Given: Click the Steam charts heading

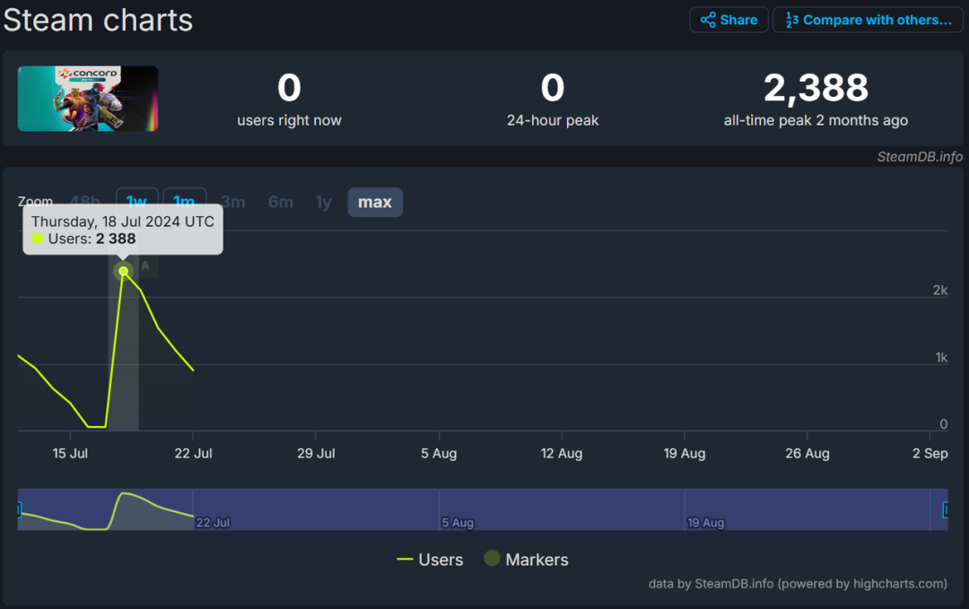Looking at the screenshot, I should tap(99, 20).
